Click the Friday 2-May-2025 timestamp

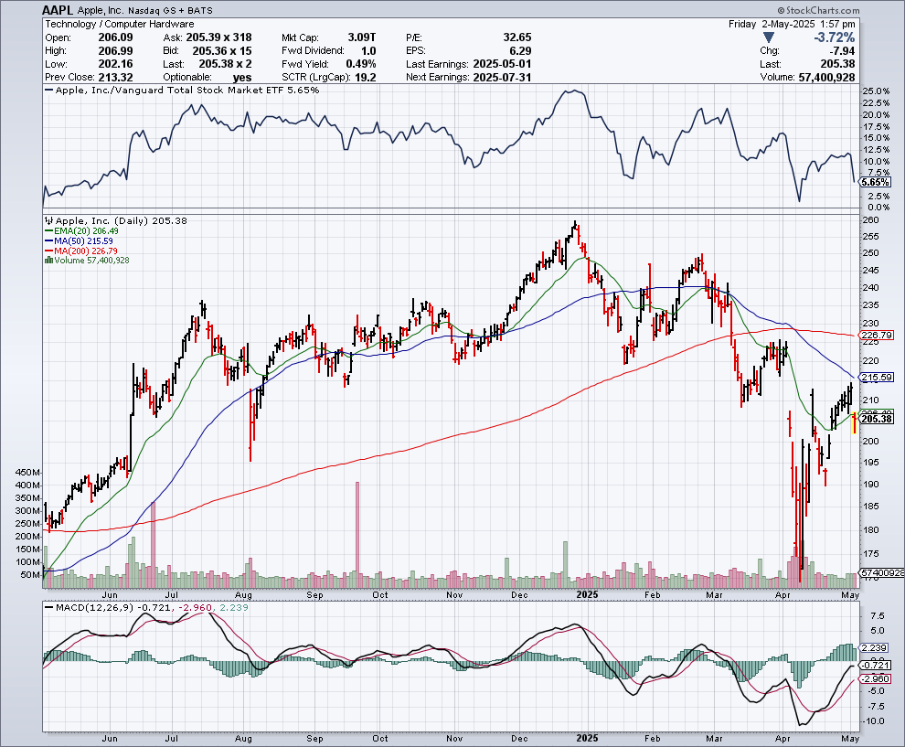pos(792,25)
